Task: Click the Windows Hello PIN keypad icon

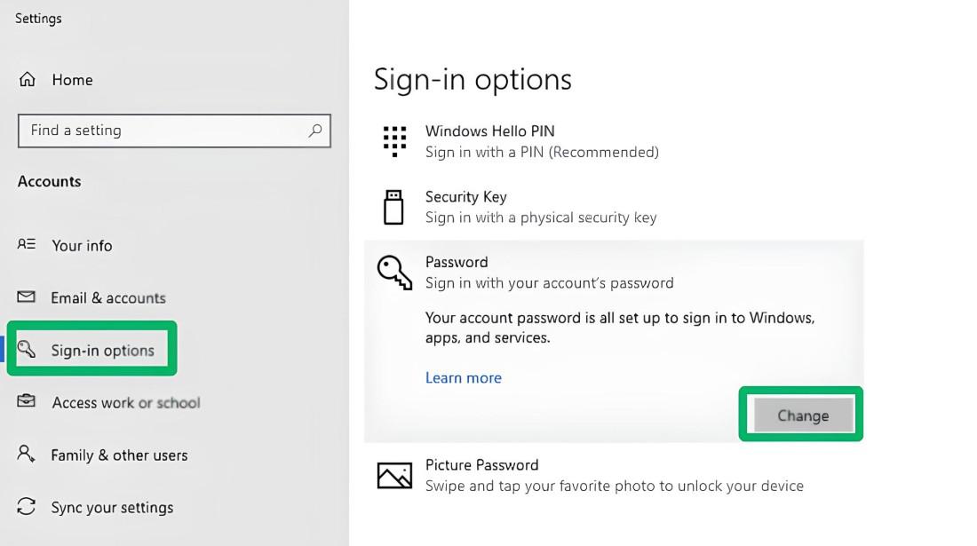Action: 394,141
